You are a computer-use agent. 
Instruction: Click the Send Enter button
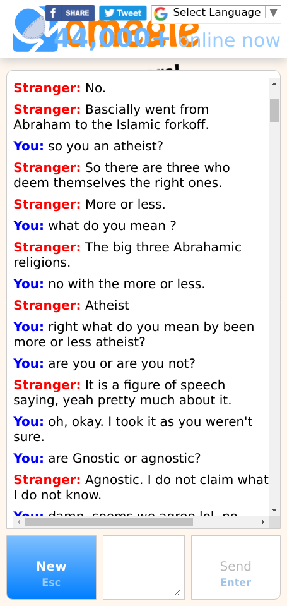coord(236,567)
